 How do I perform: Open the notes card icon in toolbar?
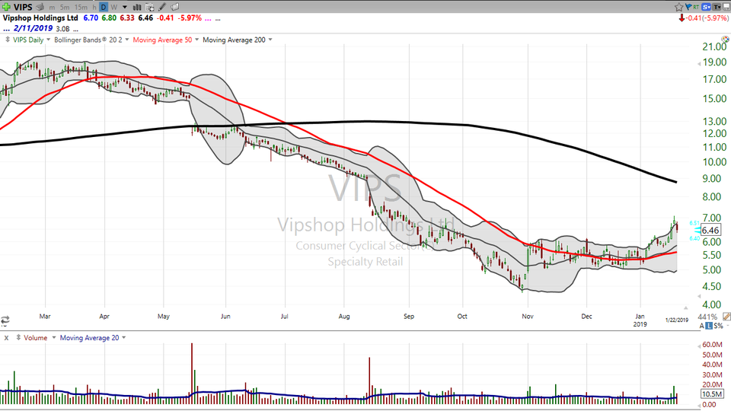click(175, 7)
